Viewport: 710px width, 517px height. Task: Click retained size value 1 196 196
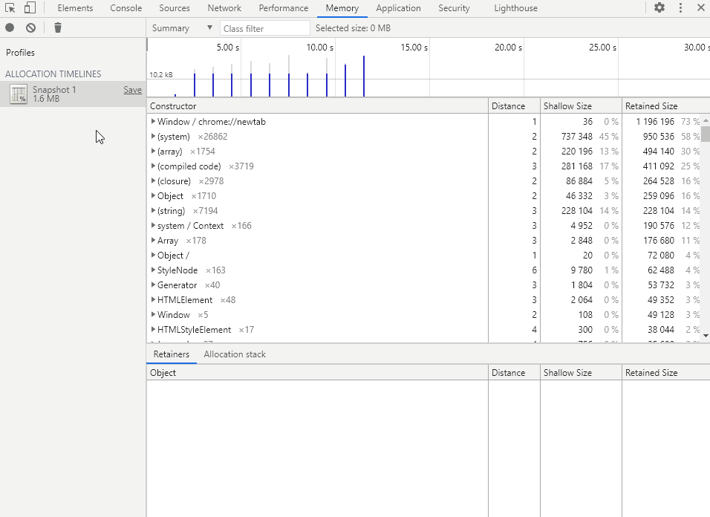(655, 121)
